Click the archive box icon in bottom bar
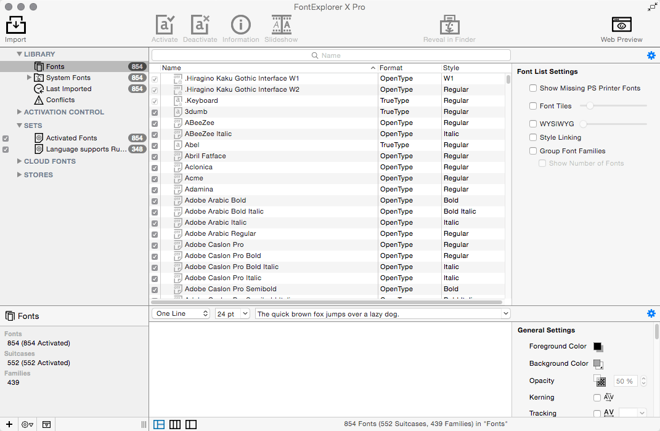Viewport: 660px width, 431px height. [x=47, y=424]
